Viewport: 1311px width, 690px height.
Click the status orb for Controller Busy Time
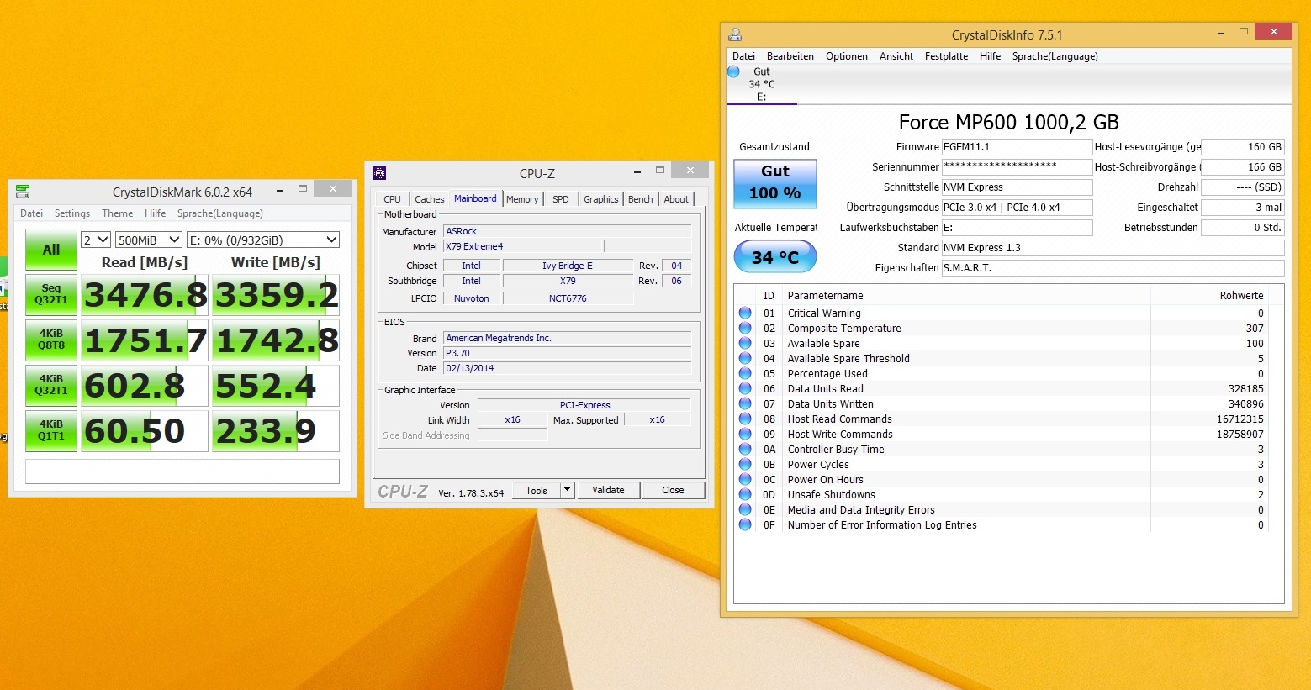pos(745,449)
